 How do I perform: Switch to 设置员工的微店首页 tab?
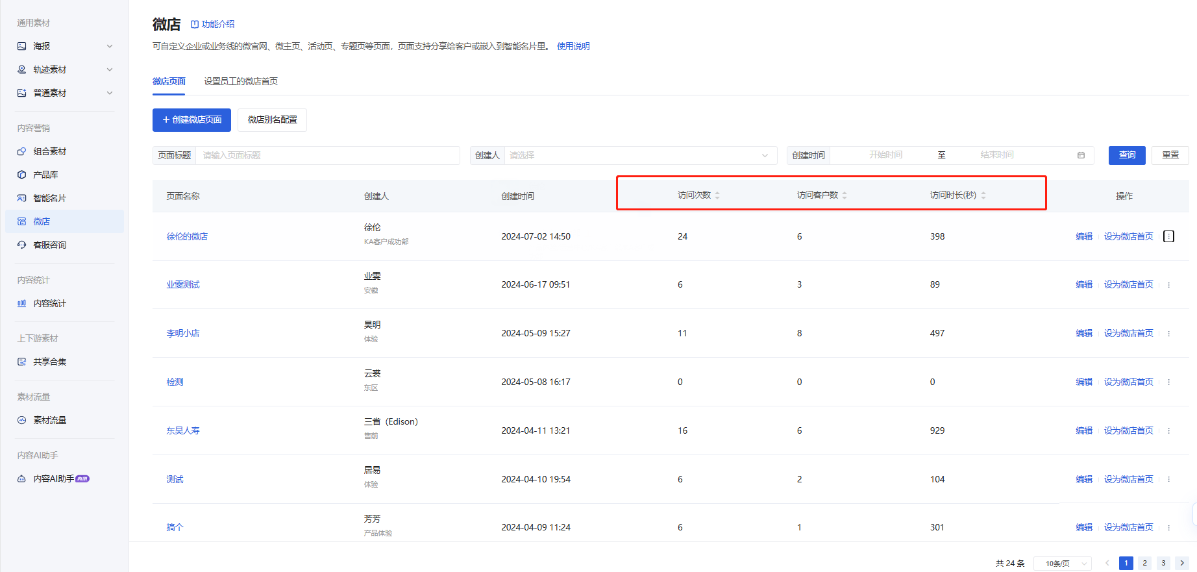coord(241,81)
